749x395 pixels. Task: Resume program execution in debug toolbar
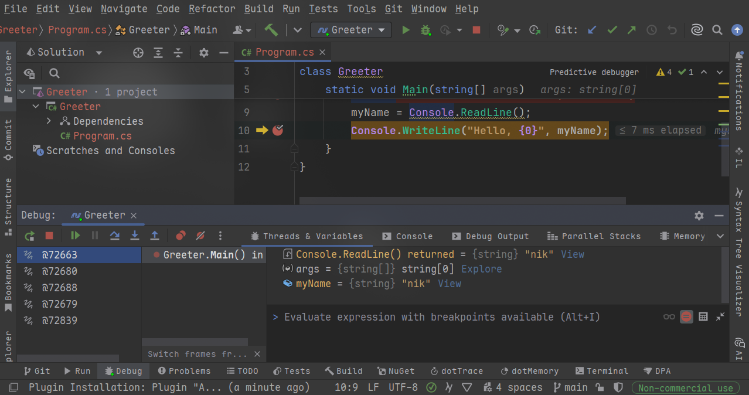pyautogui.click(x=75, y=236)
